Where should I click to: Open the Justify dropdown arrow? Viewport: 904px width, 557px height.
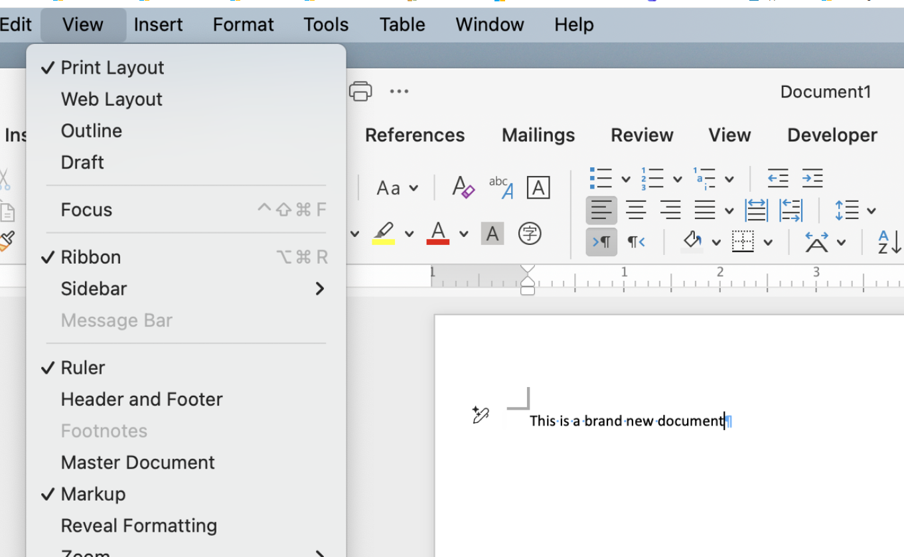[x=729, y=212]
